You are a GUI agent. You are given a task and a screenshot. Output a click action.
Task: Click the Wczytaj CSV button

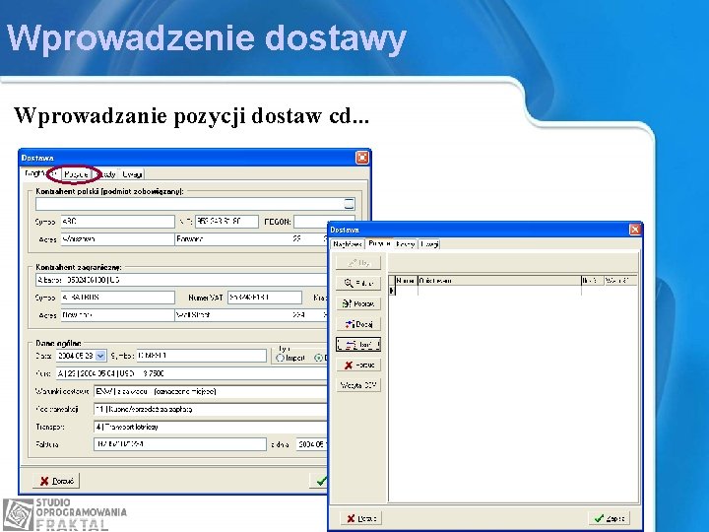tap(358, 385)
